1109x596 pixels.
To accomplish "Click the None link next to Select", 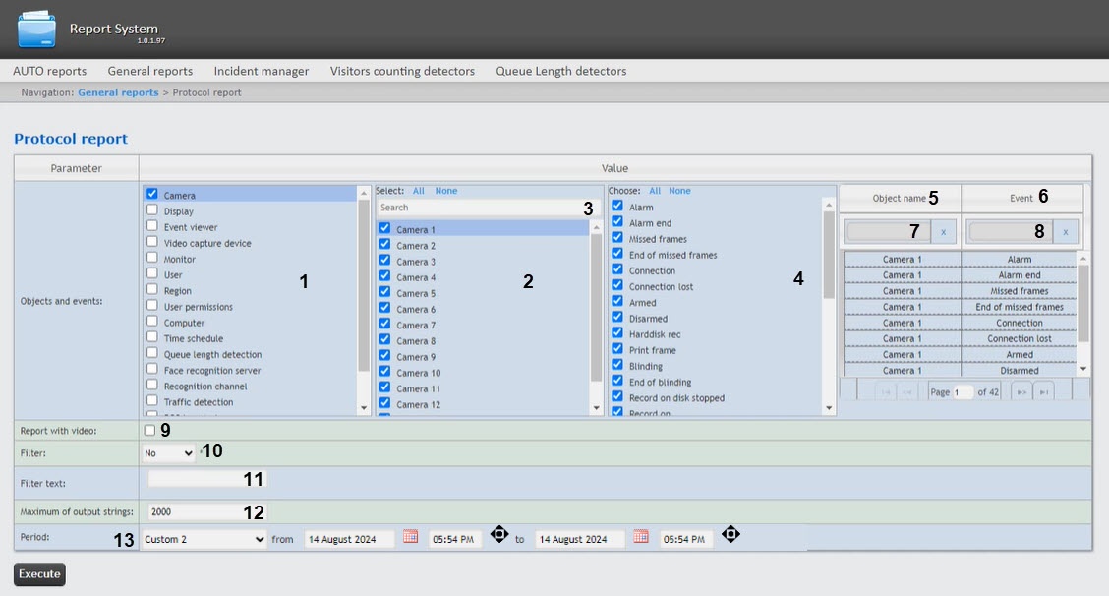I will [445, 191].
